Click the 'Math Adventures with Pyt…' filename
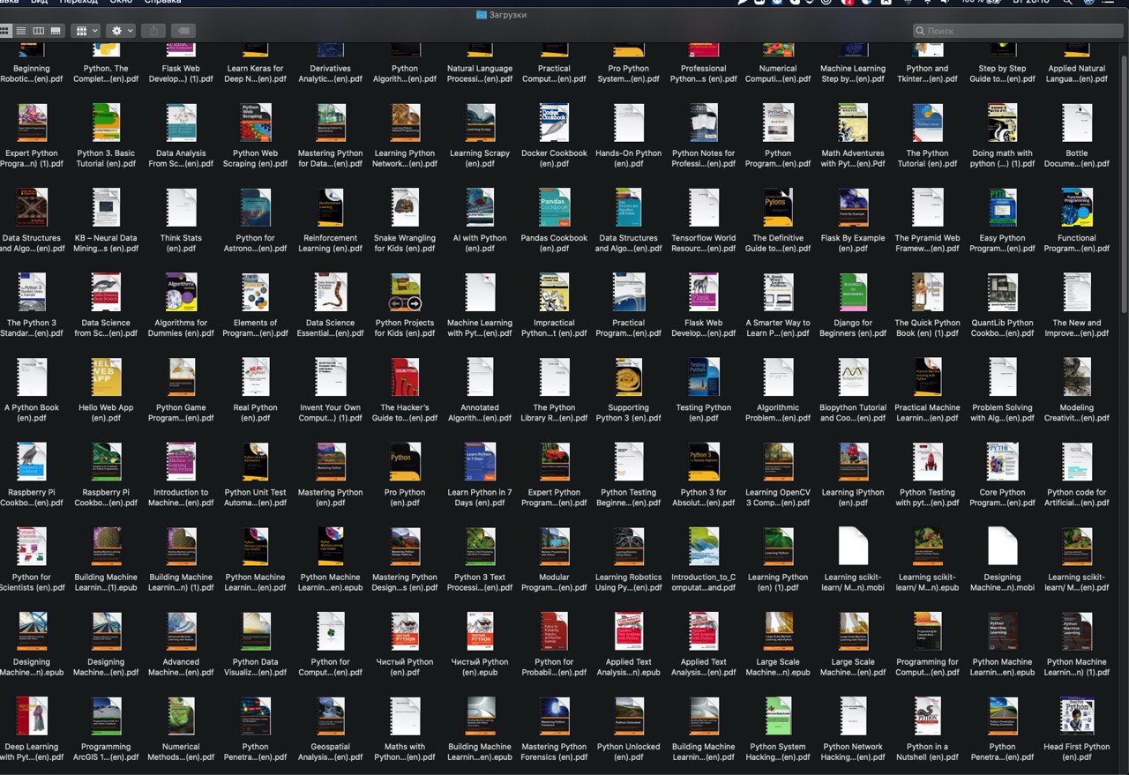 pos(853,159)
